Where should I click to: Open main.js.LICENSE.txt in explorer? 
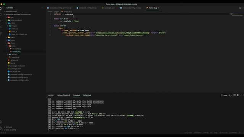pos(19,35)
